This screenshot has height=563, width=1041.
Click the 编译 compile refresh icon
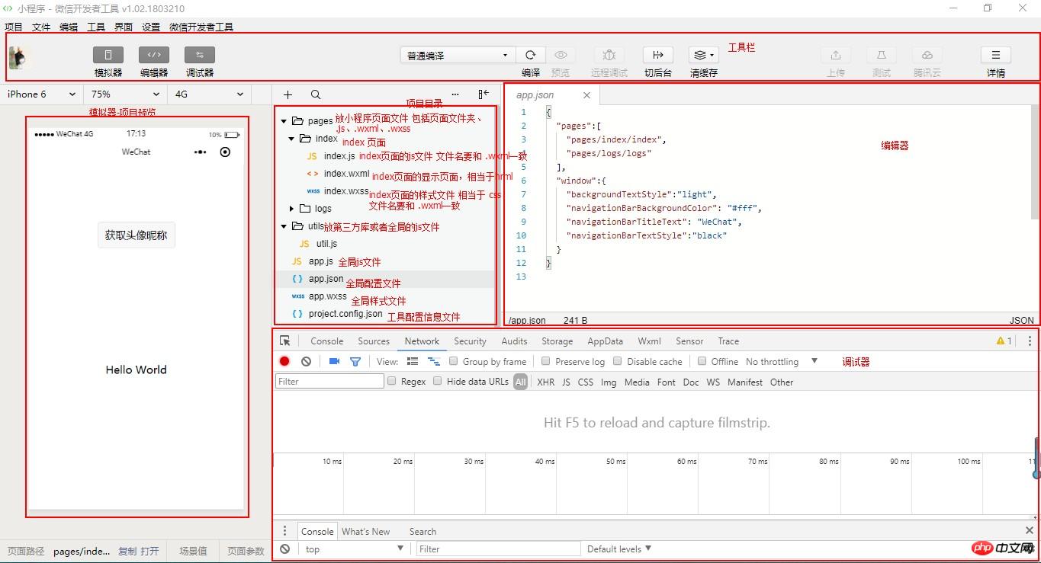pos(531,55)
